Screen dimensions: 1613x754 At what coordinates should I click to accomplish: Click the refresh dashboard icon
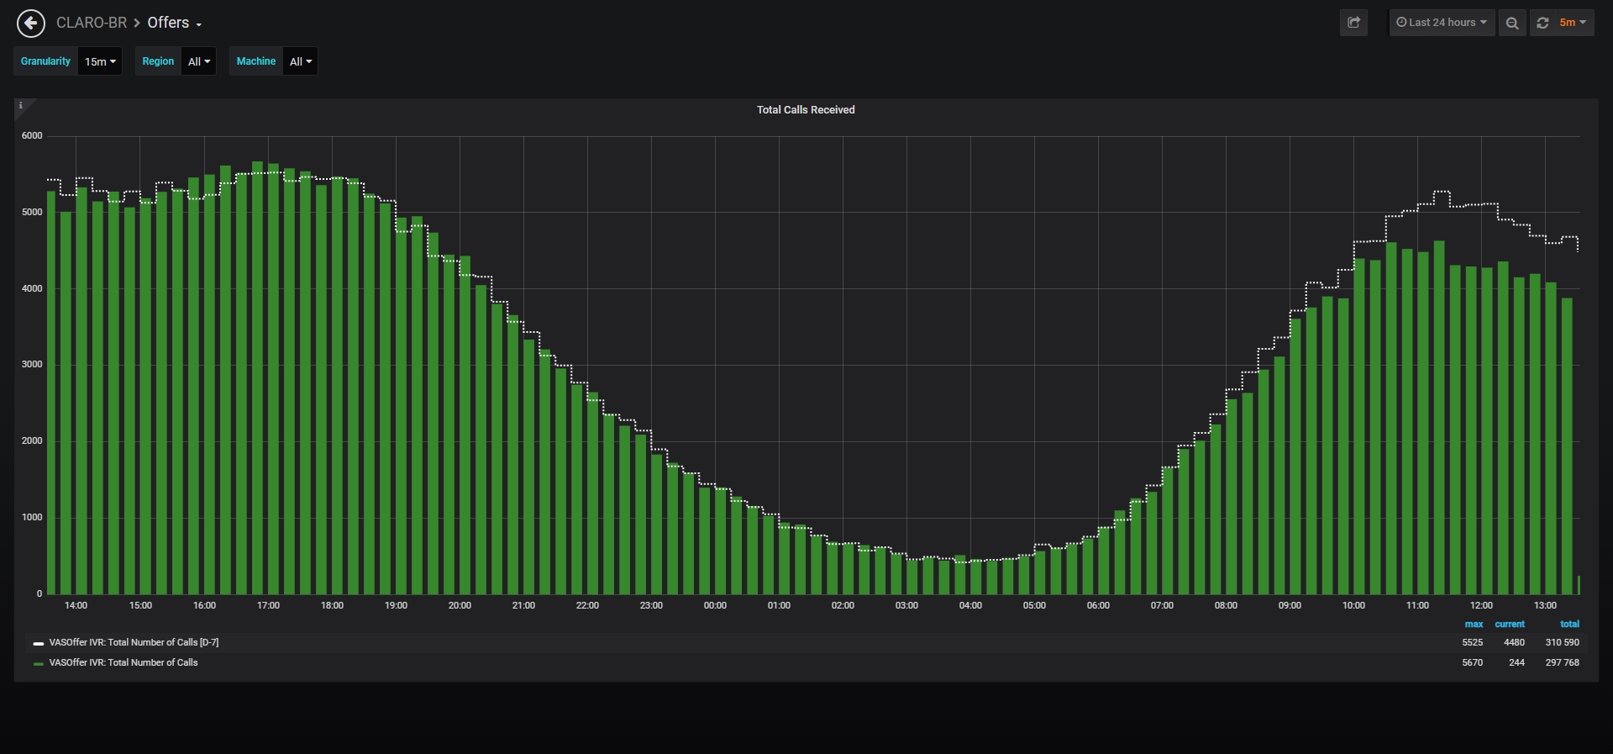click(x=1542, y=23)
